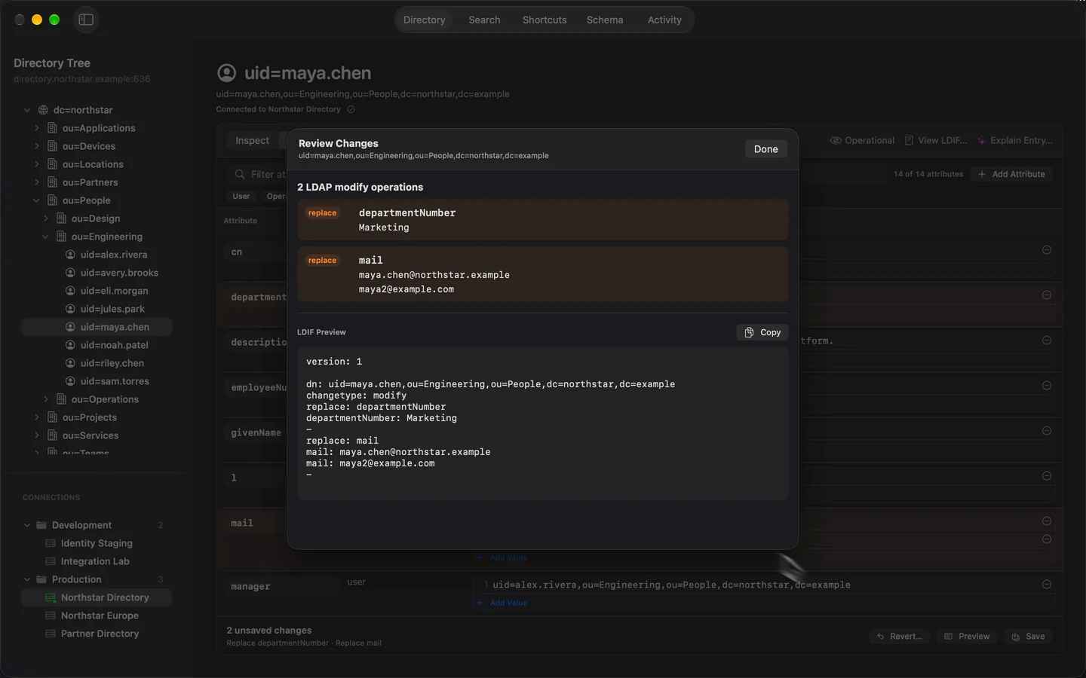The image size is (1086, 678).
Task: Open the Shortcuts tab
Action: [545, 20]
